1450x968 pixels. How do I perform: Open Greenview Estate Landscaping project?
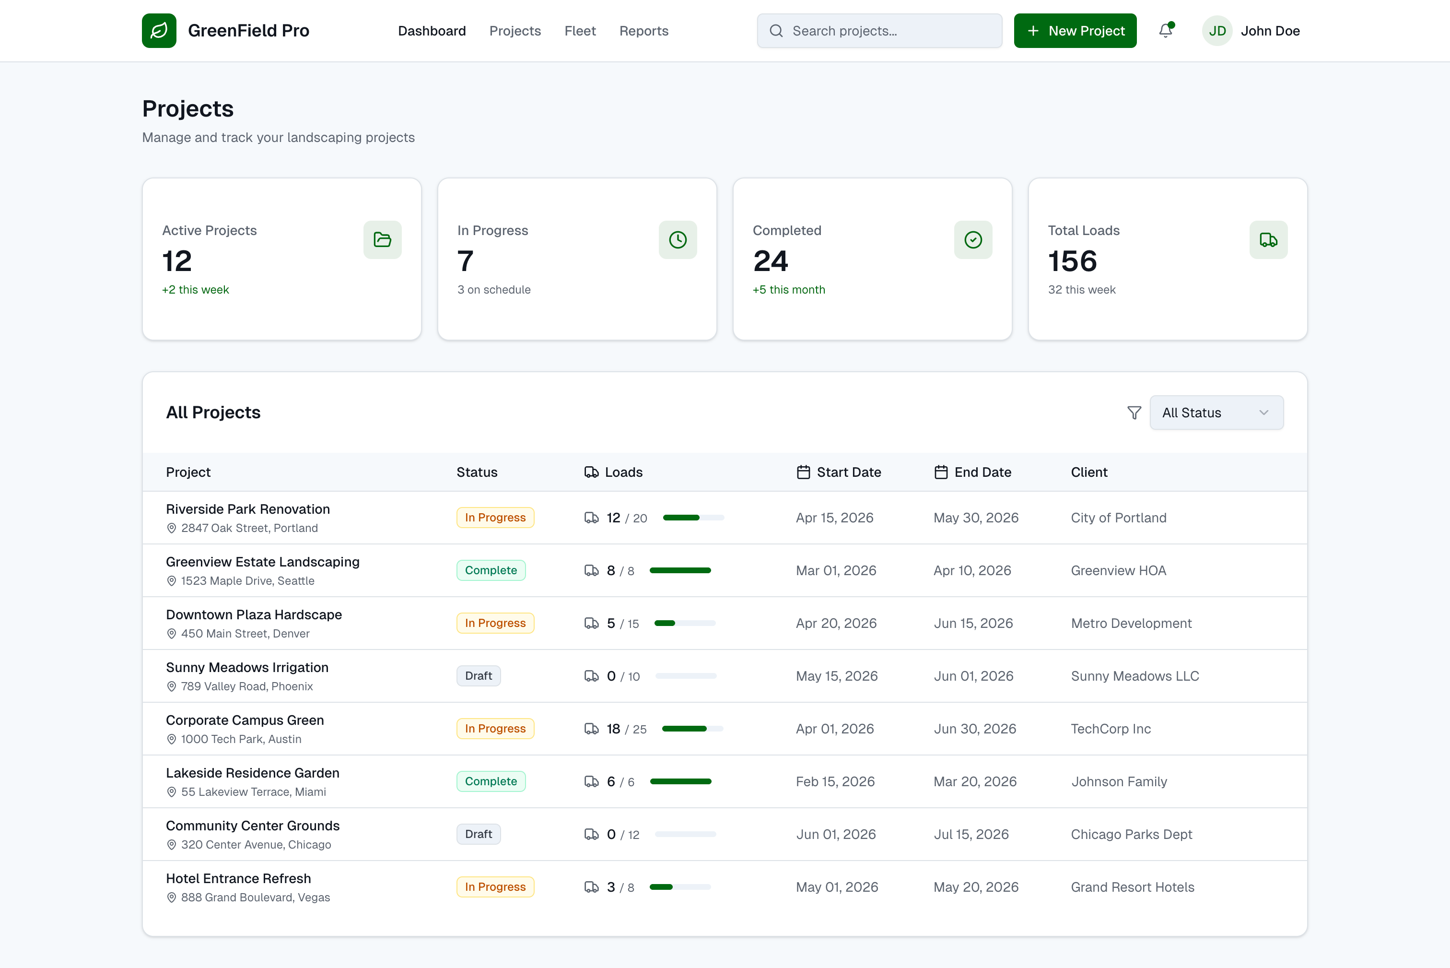coord(262,562)
